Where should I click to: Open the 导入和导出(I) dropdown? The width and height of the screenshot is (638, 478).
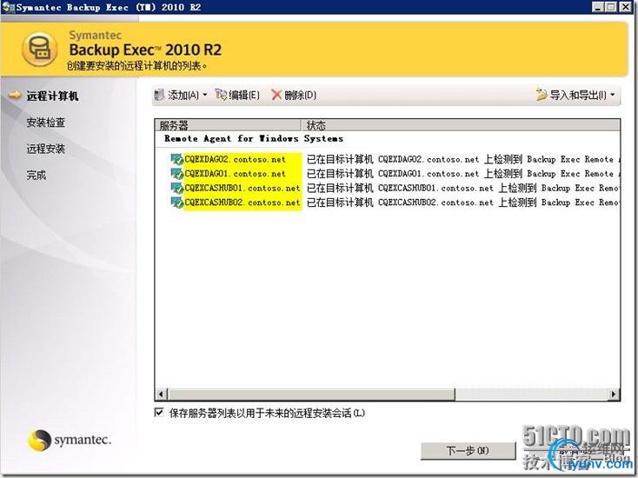(x=575, y=95)
